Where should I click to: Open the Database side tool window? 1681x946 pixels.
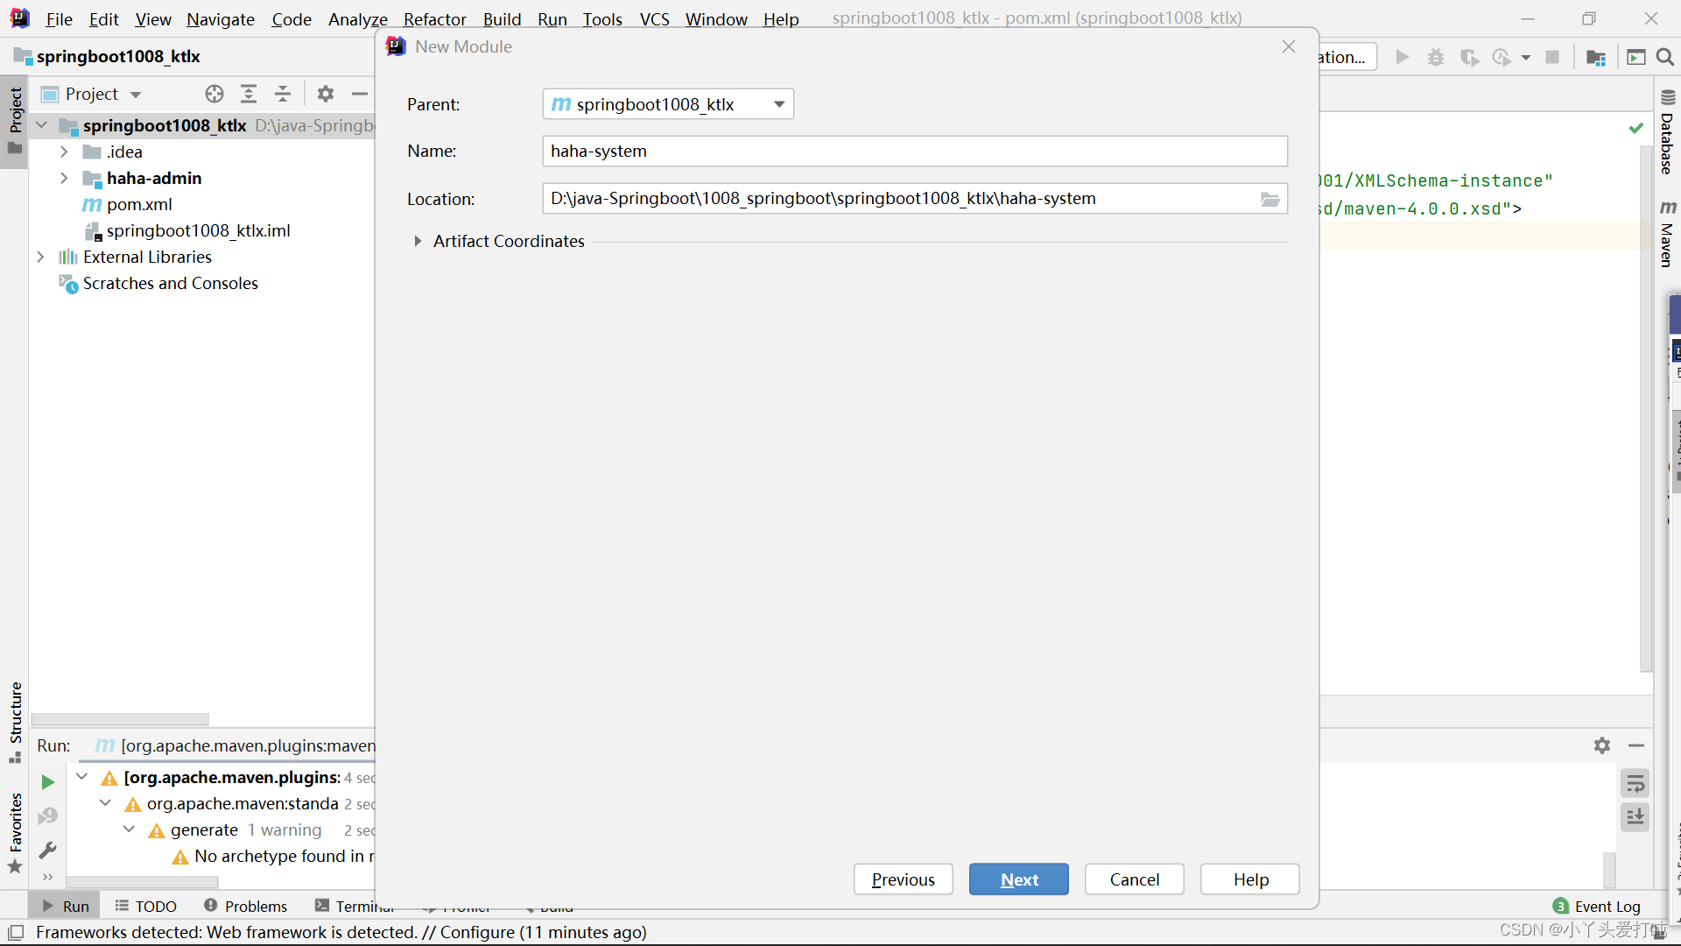click(1667, 133)
